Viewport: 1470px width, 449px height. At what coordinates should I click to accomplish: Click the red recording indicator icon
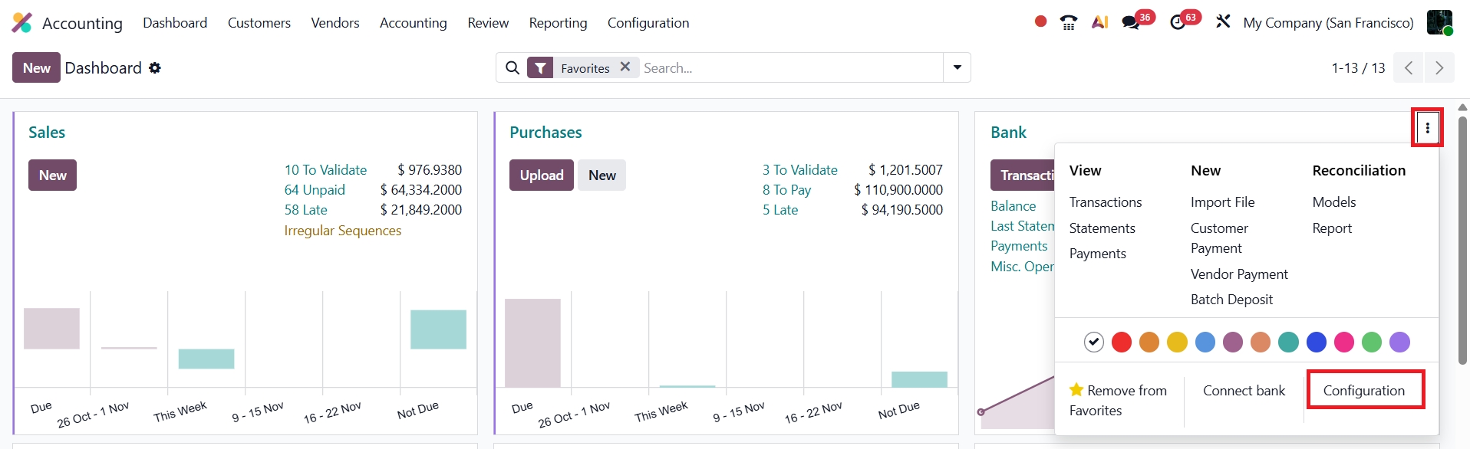pyautogui.click(x=1040, y=21)
